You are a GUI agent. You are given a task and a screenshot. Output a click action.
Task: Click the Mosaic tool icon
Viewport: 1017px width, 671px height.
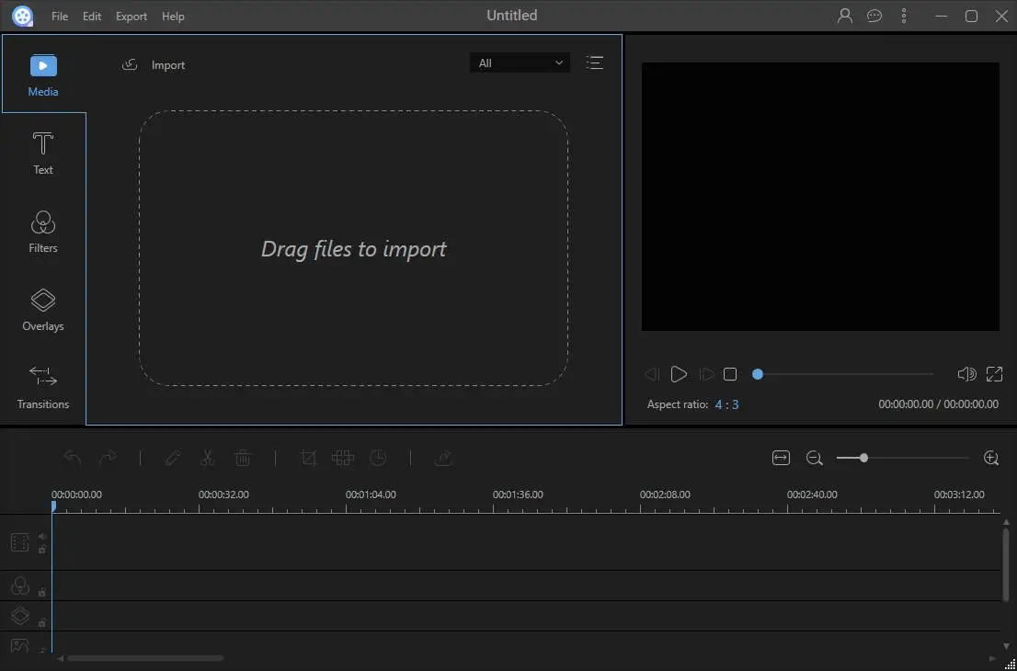coord(342,459)
